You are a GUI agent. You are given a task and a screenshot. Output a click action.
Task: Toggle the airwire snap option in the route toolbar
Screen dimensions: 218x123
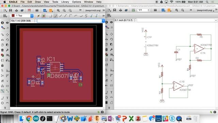coord(38,16)
